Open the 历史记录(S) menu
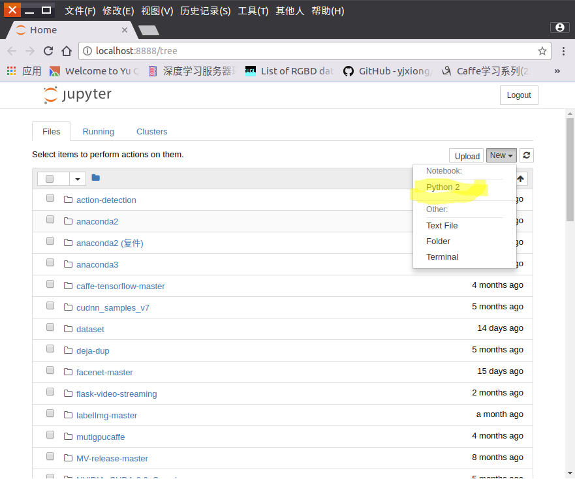 pyautogui.click(x=206, y=10)
